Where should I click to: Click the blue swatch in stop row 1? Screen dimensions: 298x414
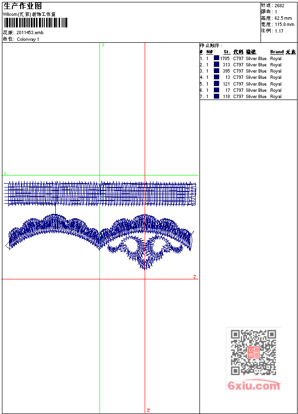(216, 58)
